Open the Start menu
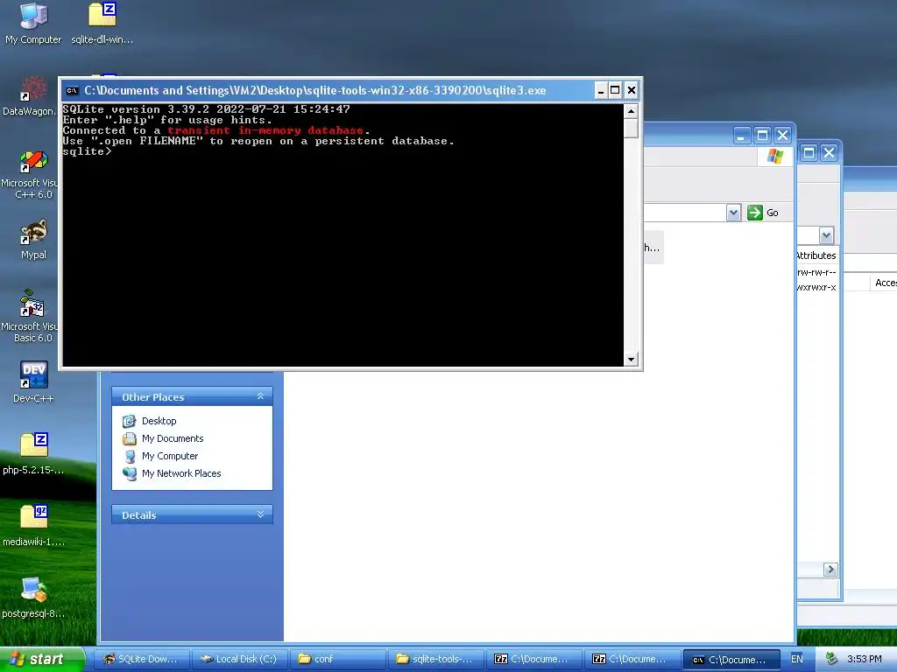The image size is (897, 672). 42,659
